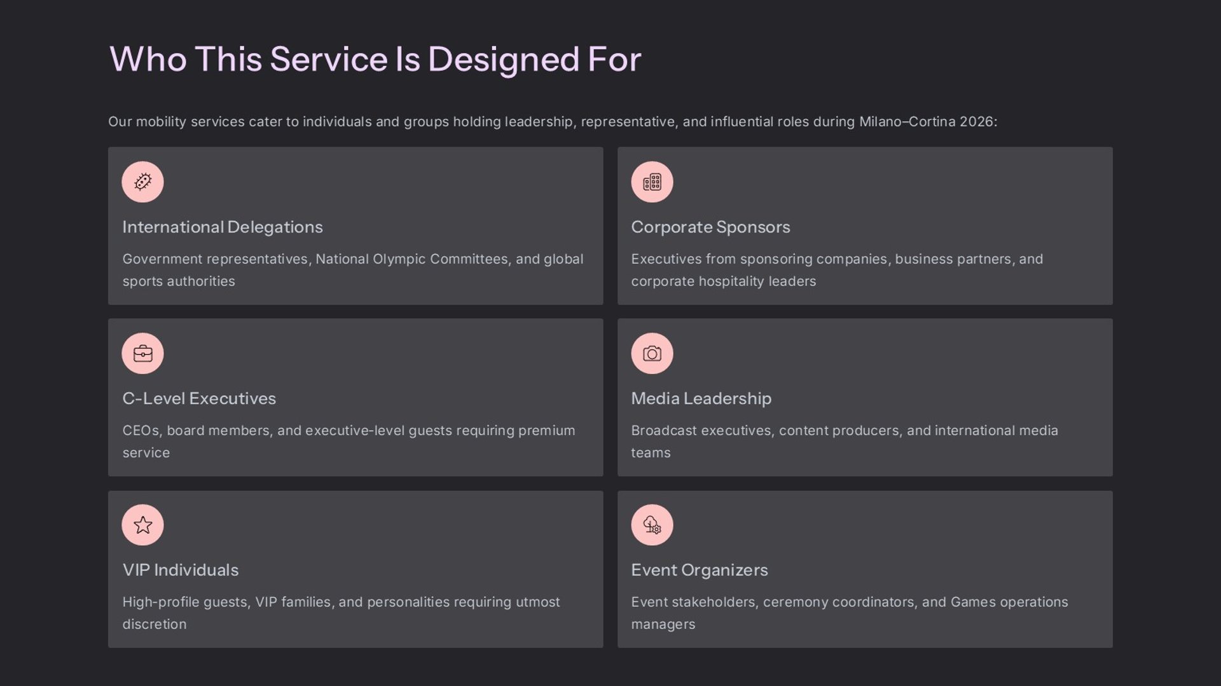The width and height of the screenshot is (1221, 686).
Task: Click the Corporate Sponsors building icon
Action: [652, 182]
